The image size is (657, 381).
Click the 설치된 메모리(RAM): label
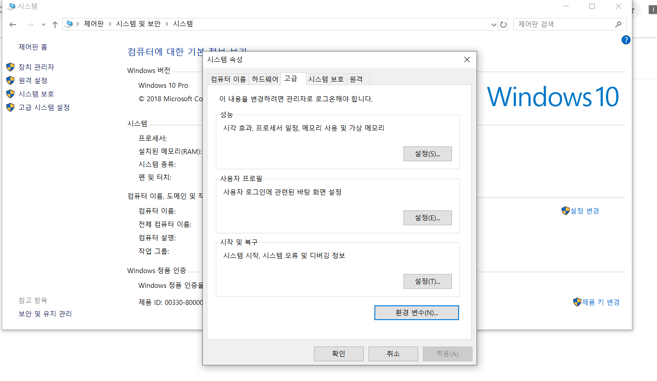tap(170, 152)
